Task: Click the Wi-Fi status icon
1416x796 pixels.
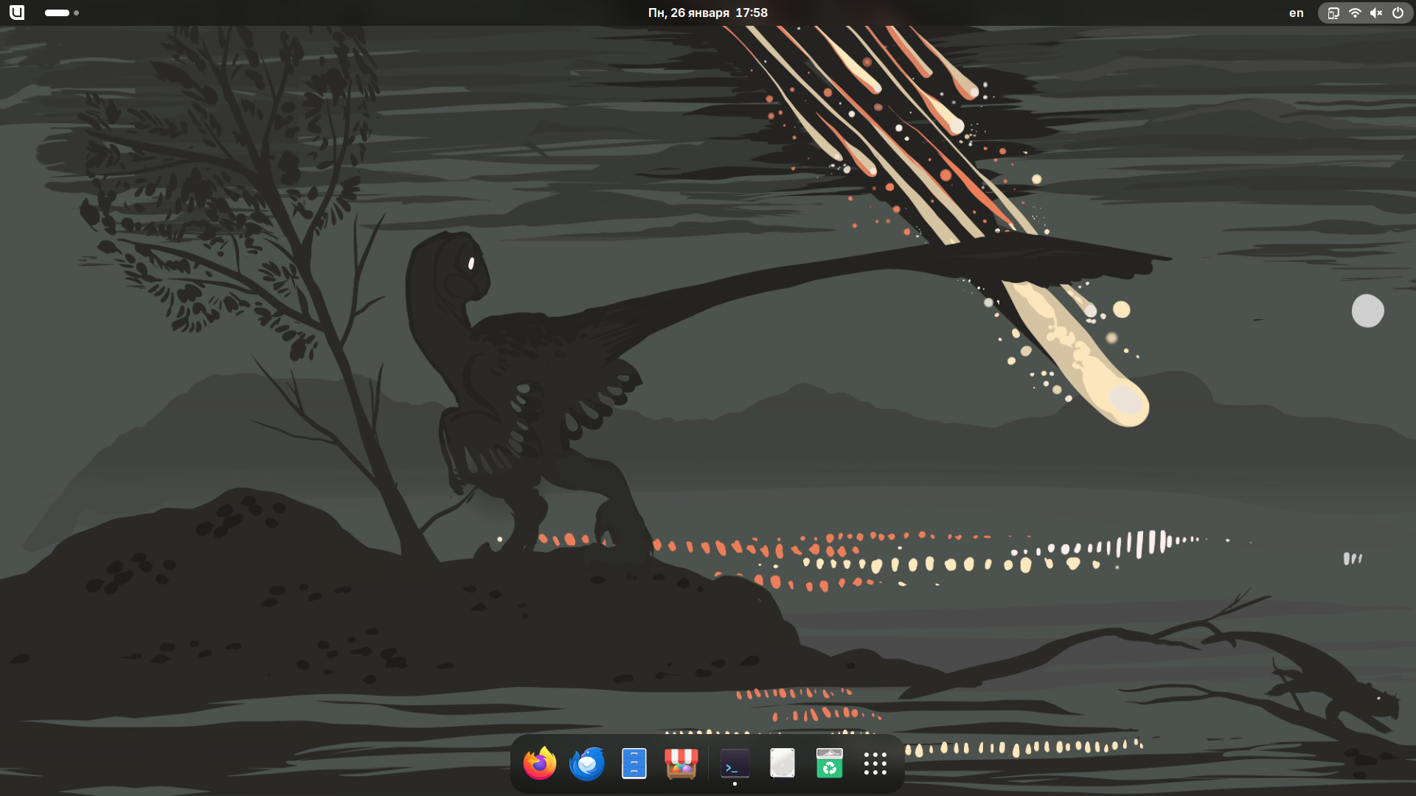Action: (x=1355, y=13)
